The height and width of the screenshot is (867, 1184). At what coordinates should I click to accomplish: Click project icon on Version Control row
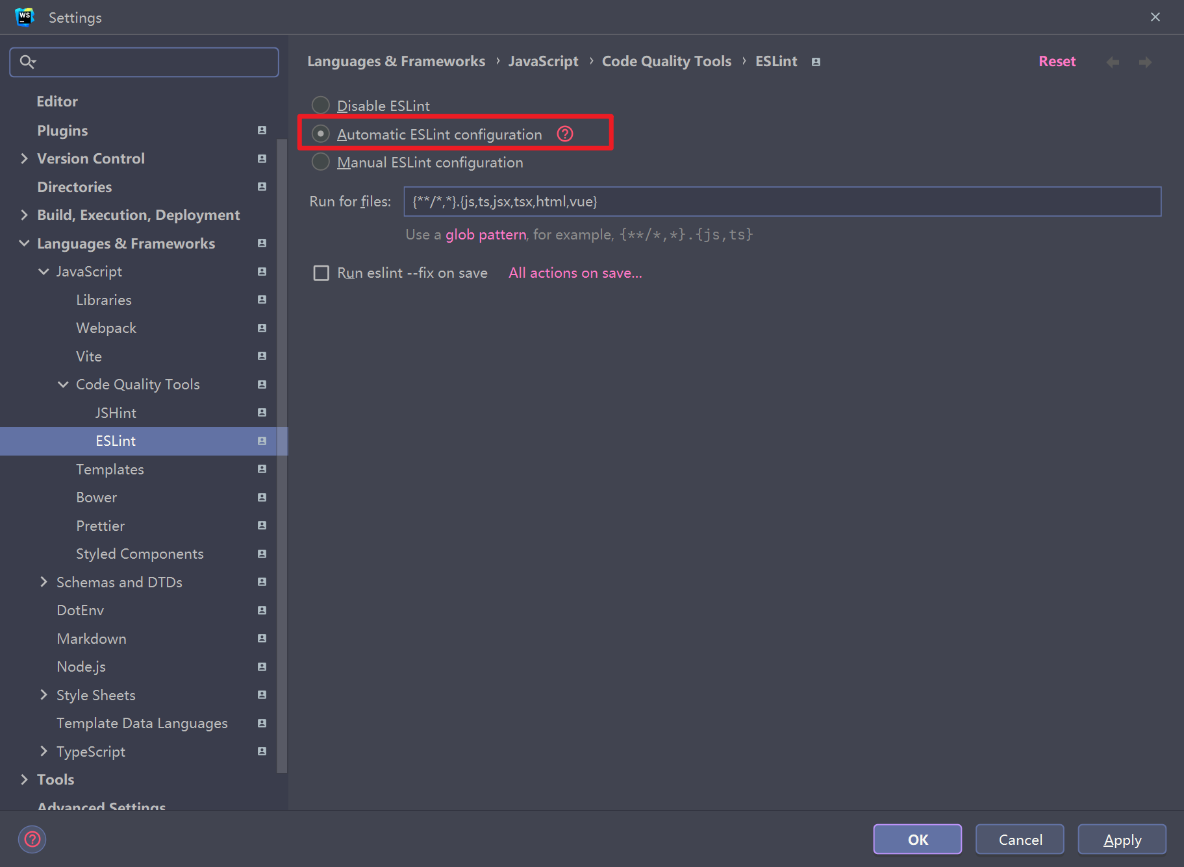[x=262, y=158]
